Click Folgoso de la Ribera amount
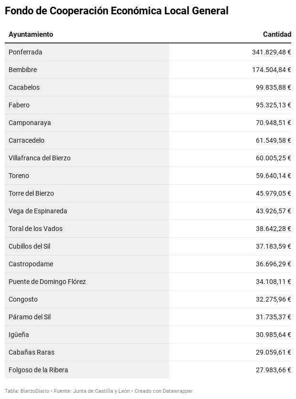The height and width of the screenshot is (399, 296). click(x=274, y=370)
